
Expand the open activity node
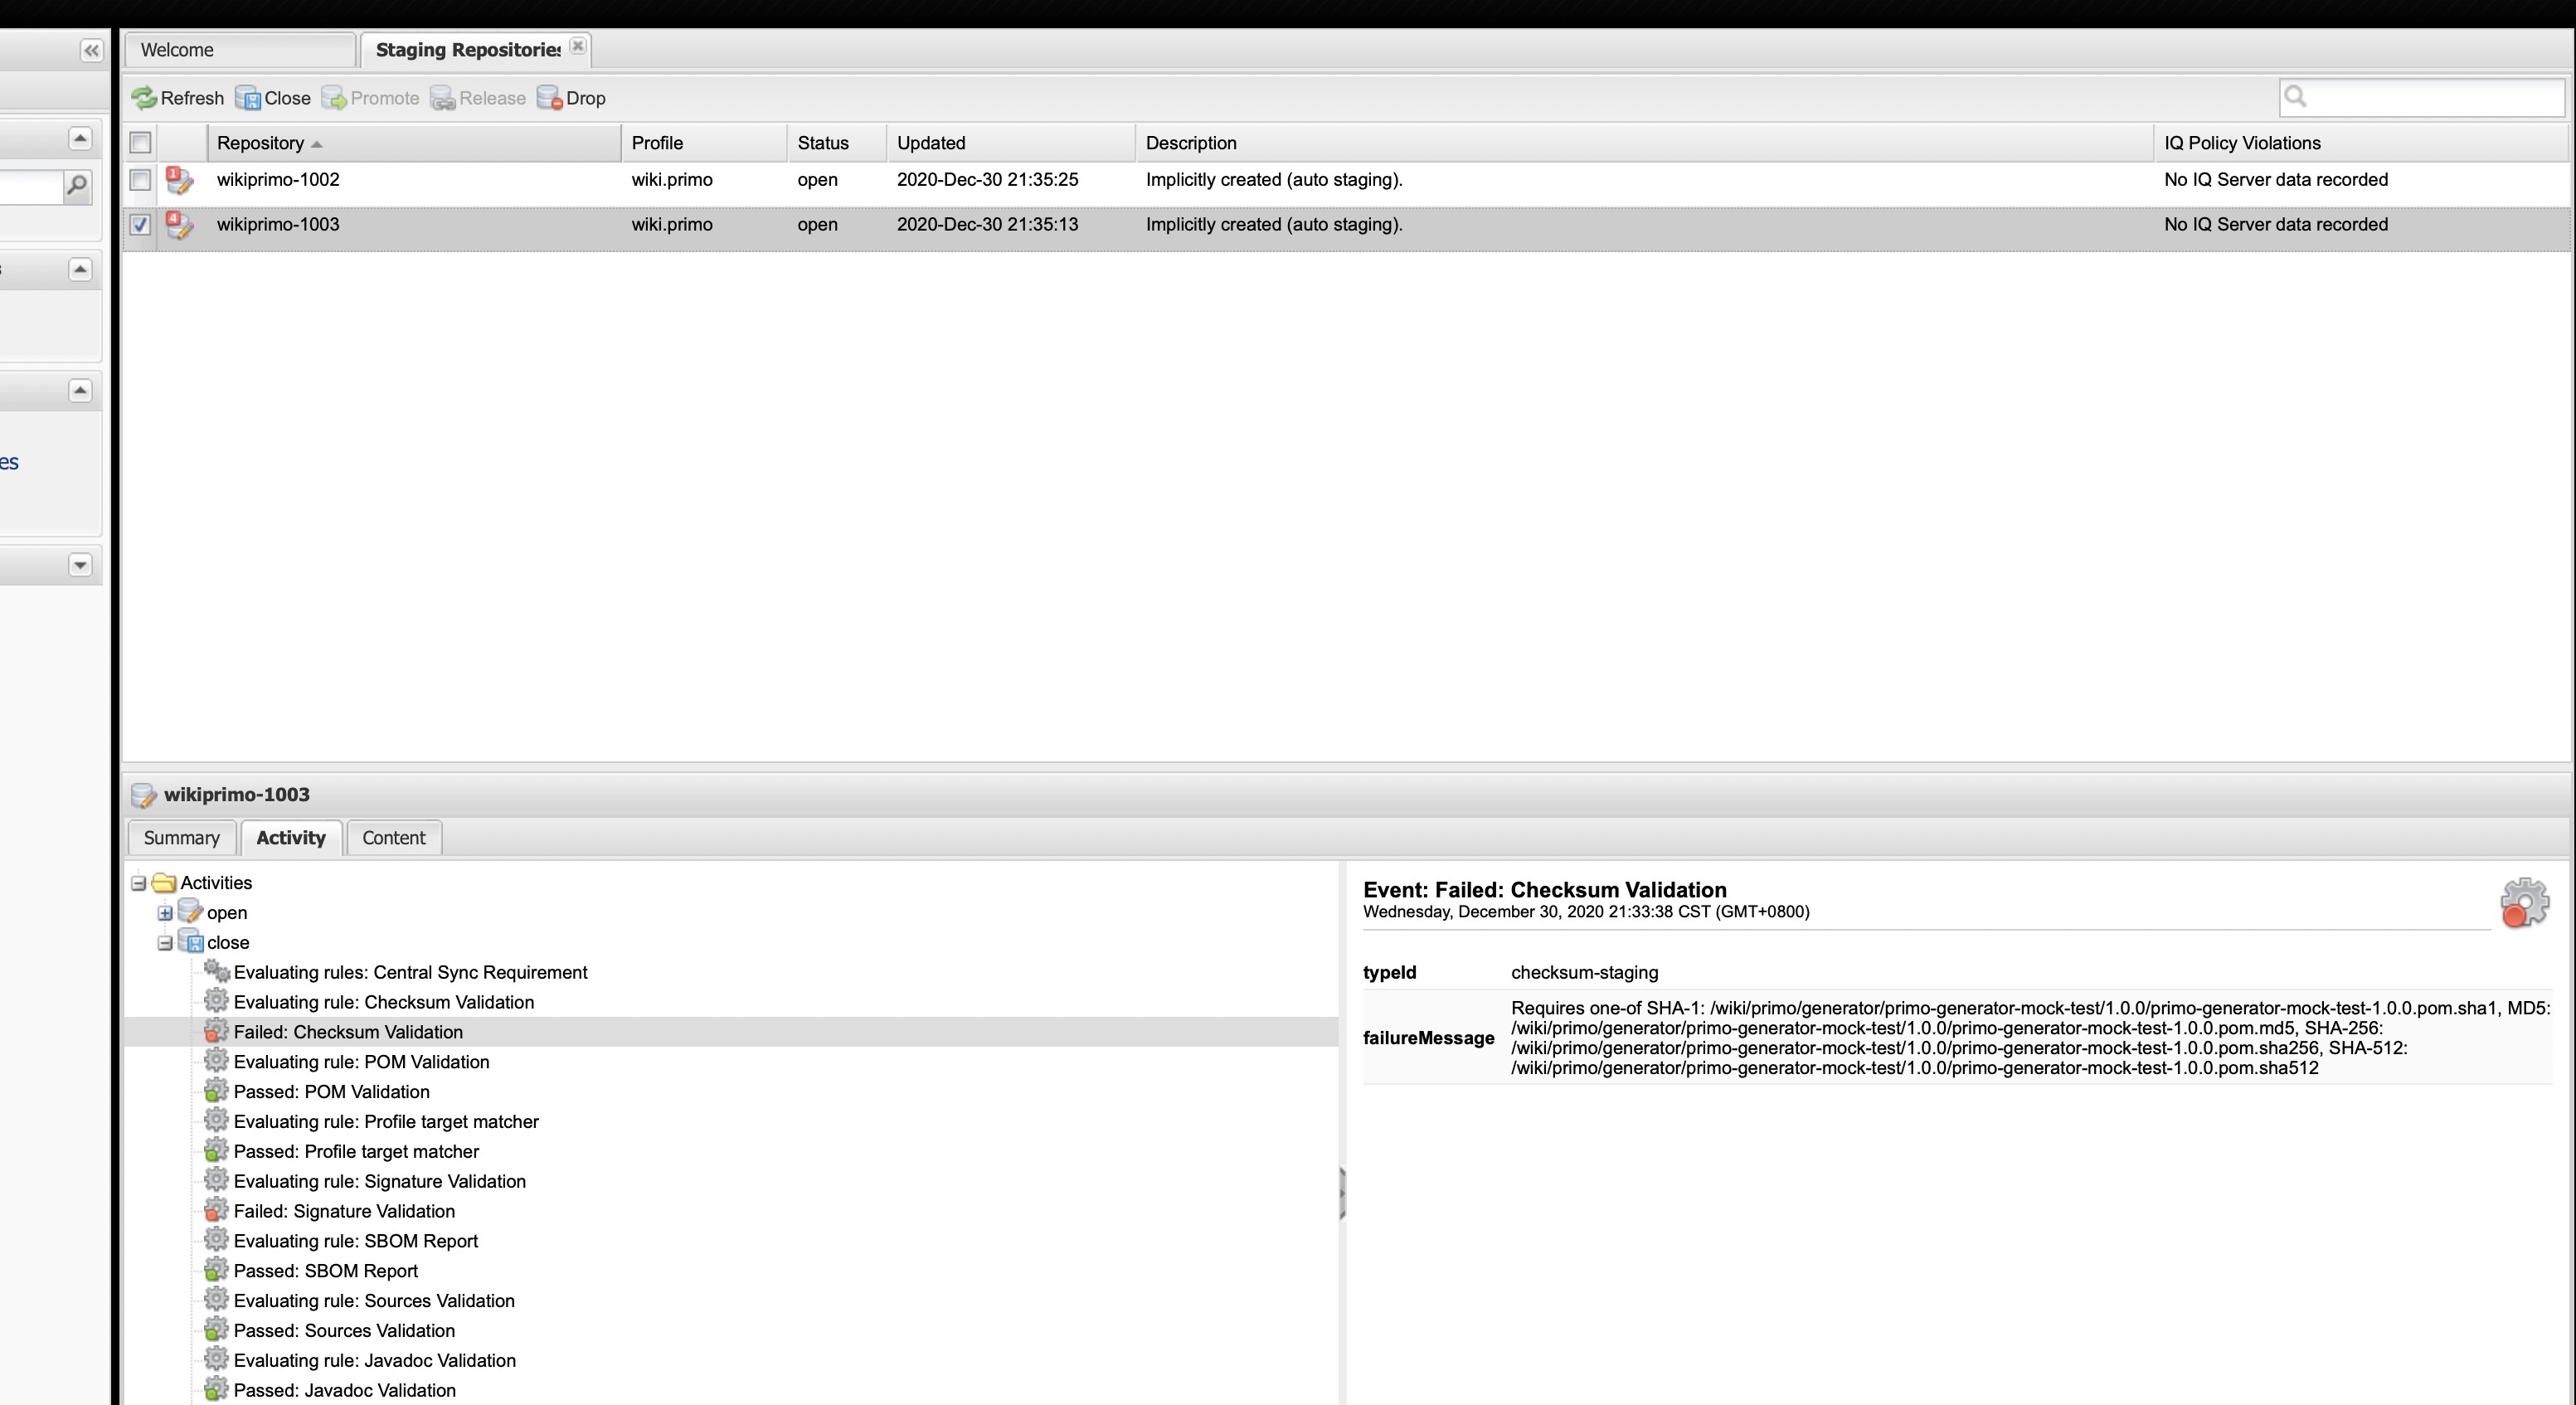coord(165,913)
